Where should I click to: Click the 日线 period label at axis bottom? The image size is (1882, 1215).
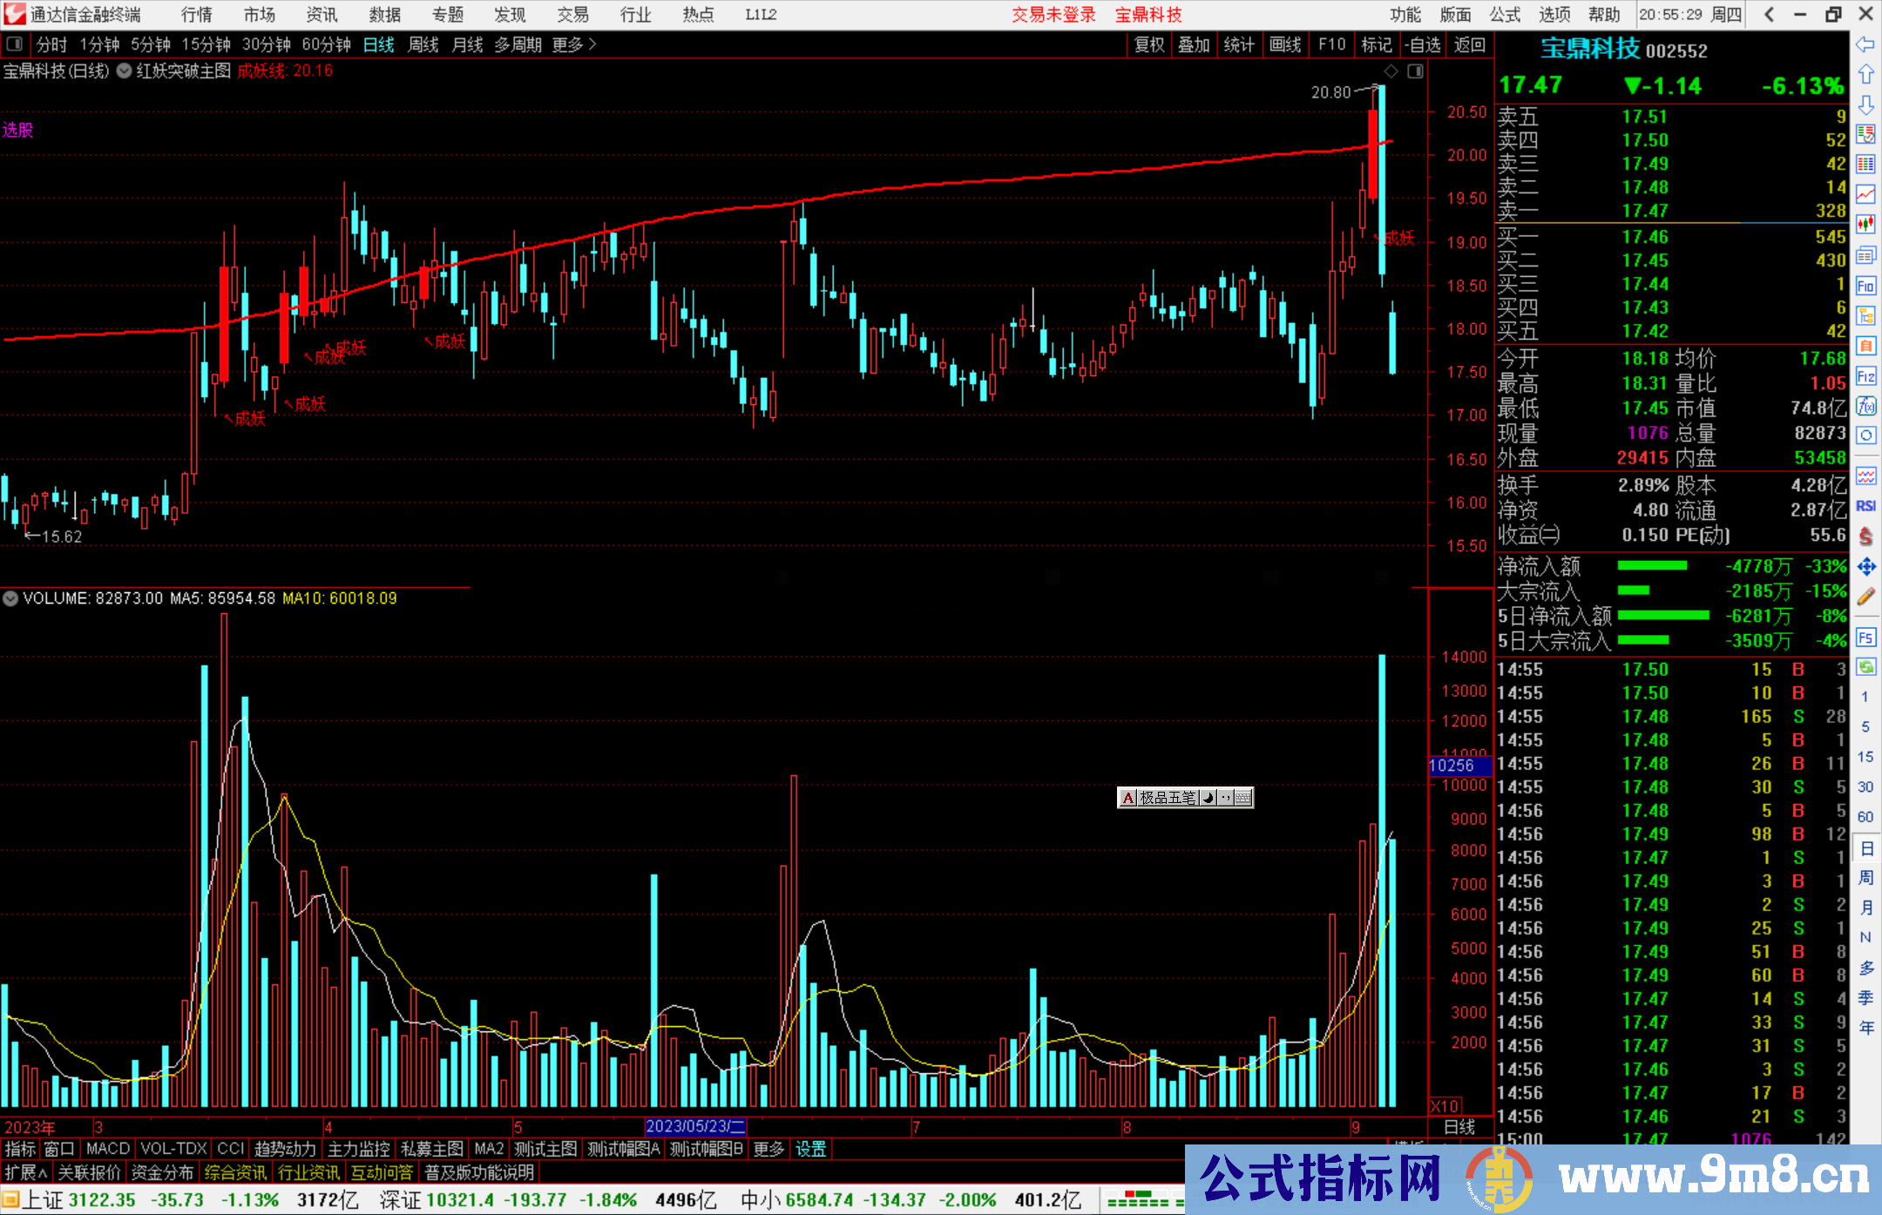[x=1459, y=1127]
